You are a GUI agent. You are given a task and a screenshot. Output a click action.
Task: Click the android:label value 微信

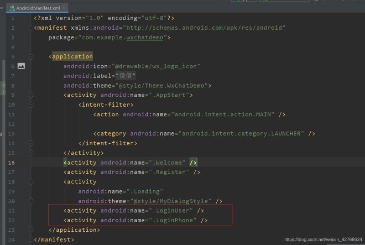[x=125, y=76]
